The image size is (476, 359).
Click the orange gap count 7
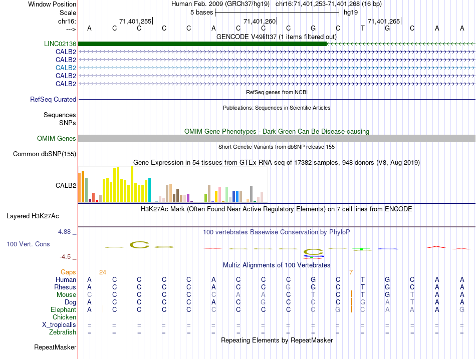coord(351,272)
